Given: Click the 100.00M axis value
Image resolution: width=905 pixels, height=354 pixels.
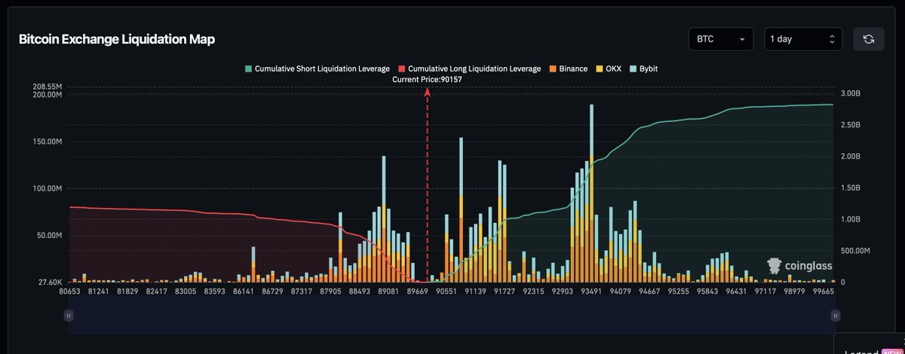Looking at the screenshot, I should [47, 188].
